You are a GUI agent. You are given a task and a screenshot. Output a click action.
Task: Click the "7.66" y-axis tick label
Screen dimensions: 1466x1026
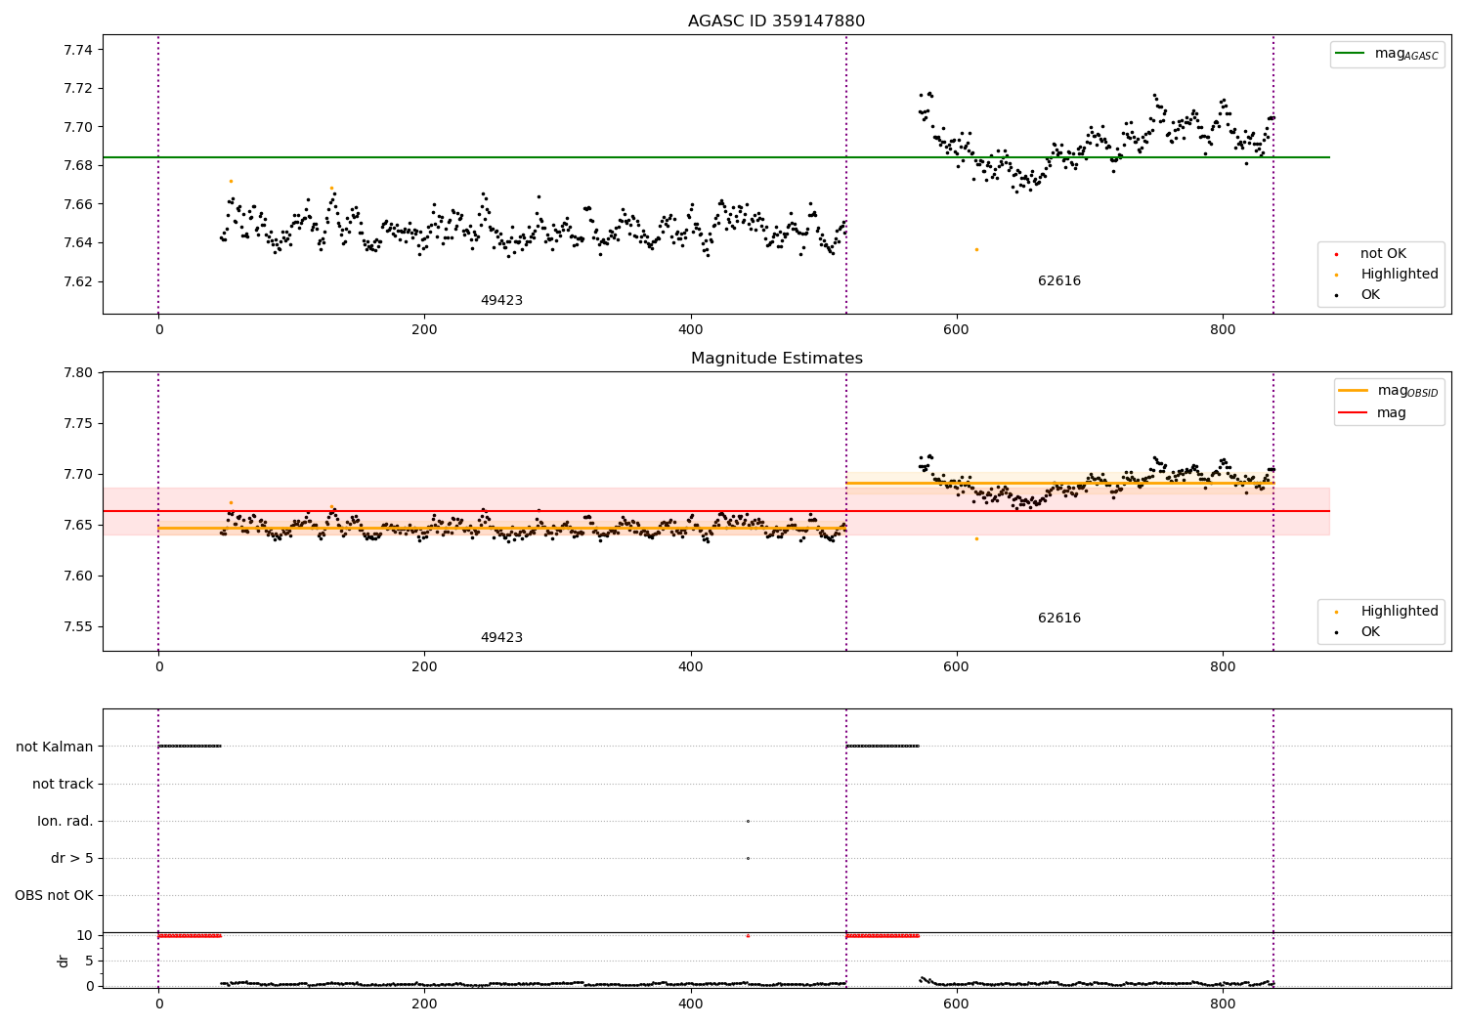pos(77,204)
